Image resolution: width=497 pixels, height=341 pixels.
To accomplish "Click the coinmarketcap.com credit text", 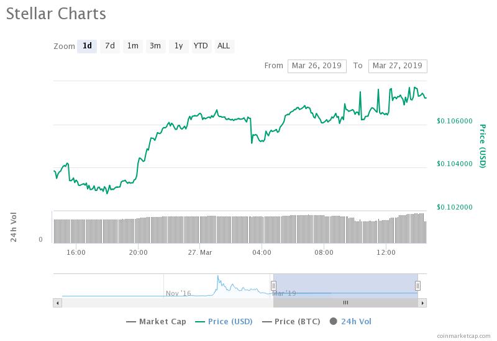I will tap(463, 336).
